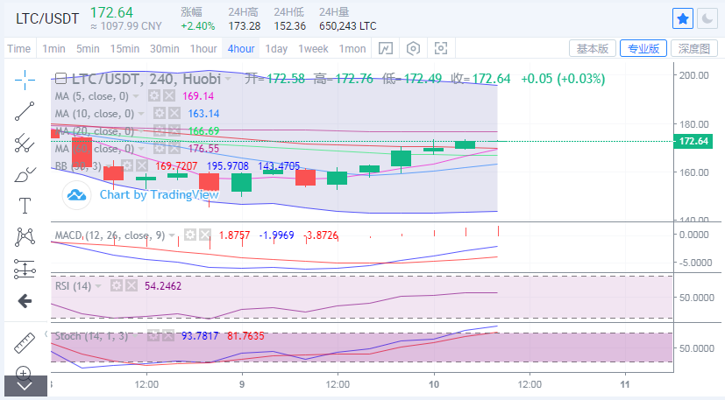Remove the MA (20) indicator
Screen dimensions: 725x400
tap(174, 130)
